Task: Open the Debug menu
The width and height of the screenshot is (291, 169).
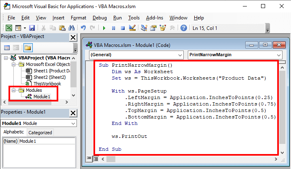Action: 100,18
